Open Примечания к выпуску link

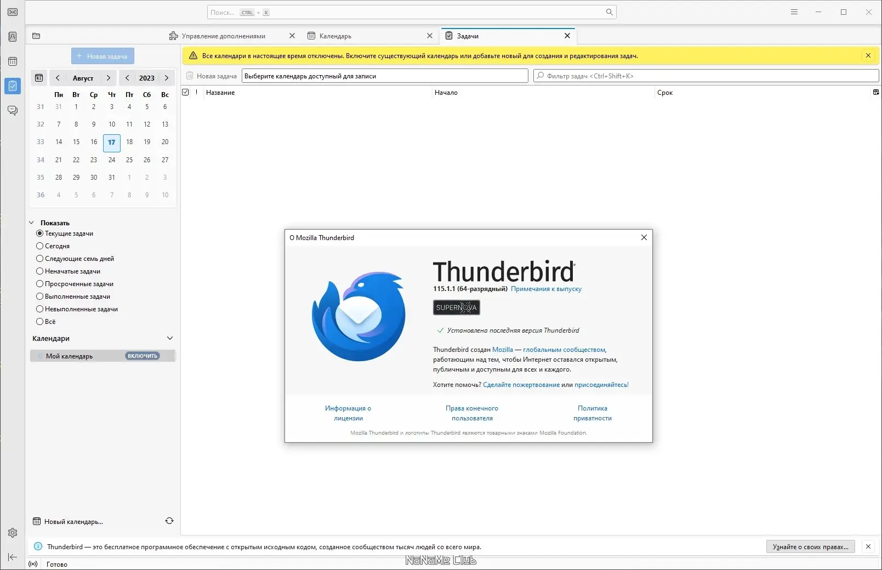tap(546, 289)
